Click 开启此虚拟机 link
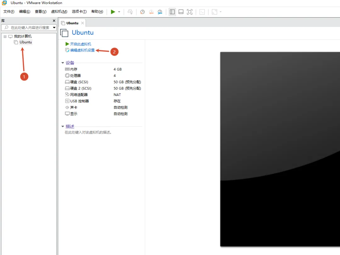 [81, 44]
